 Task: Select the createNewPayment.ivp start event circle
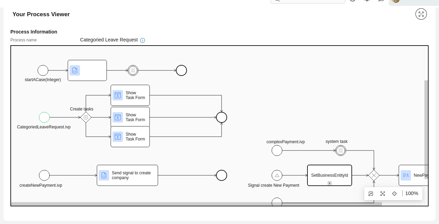tap(44, 175)
